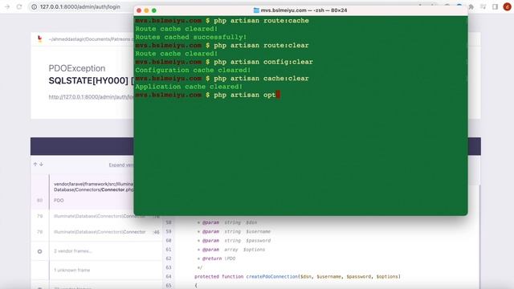Click the @param string $username code line

[234, 232]
